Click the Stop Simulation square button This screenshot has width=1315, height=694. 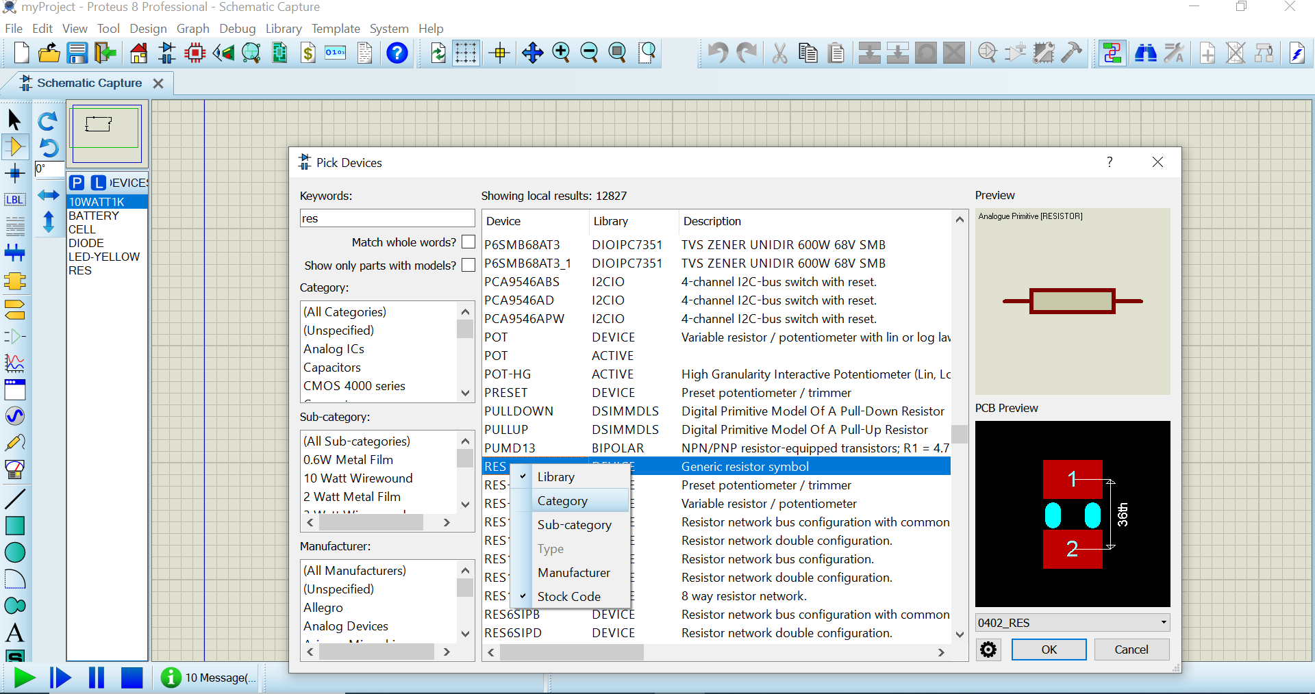pyautogui.click(x=131, y=678)
